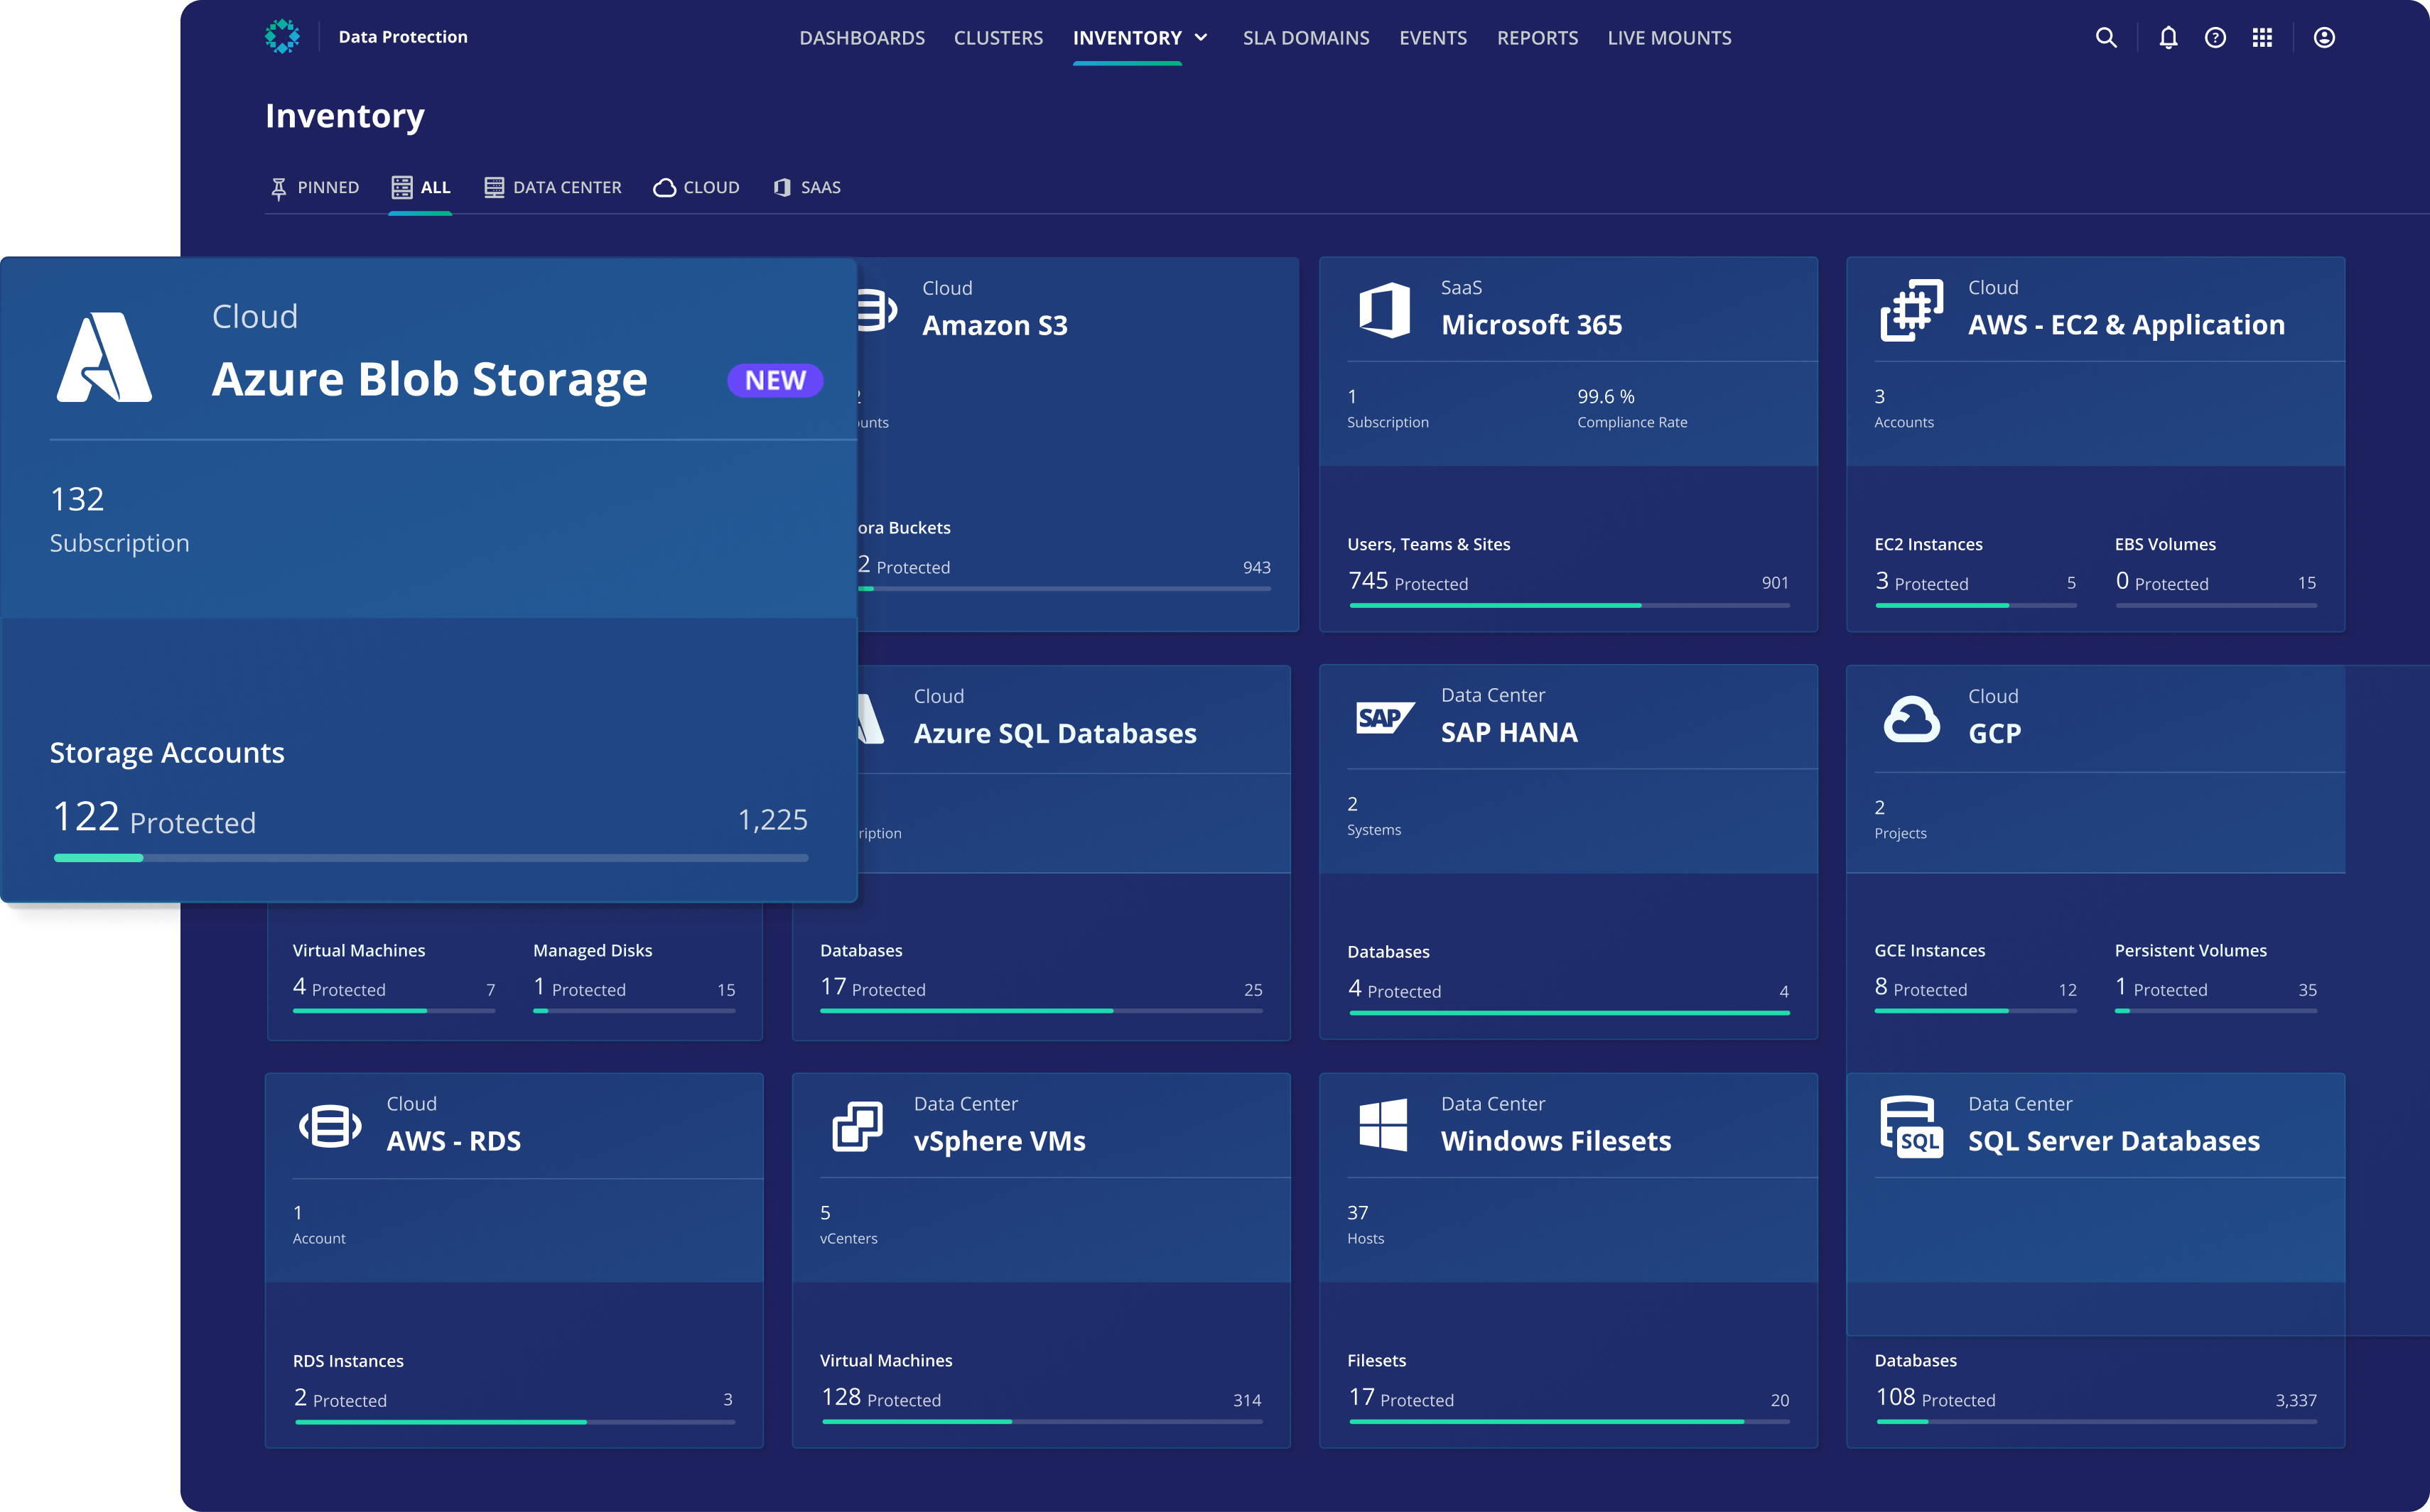This screenshot has width=2430, height=1512.
Task: Open Live Mounts page
Action: point(1670,38)
